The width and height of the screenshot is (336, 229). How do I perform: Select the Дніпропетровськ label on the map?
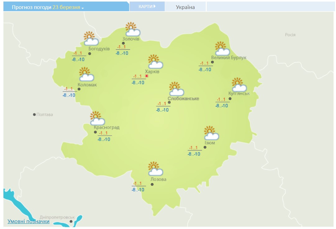pyautogui.click(x=57, y=217)
